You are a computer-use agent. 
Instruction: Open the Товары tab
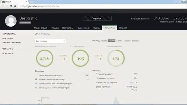[55, 28]
